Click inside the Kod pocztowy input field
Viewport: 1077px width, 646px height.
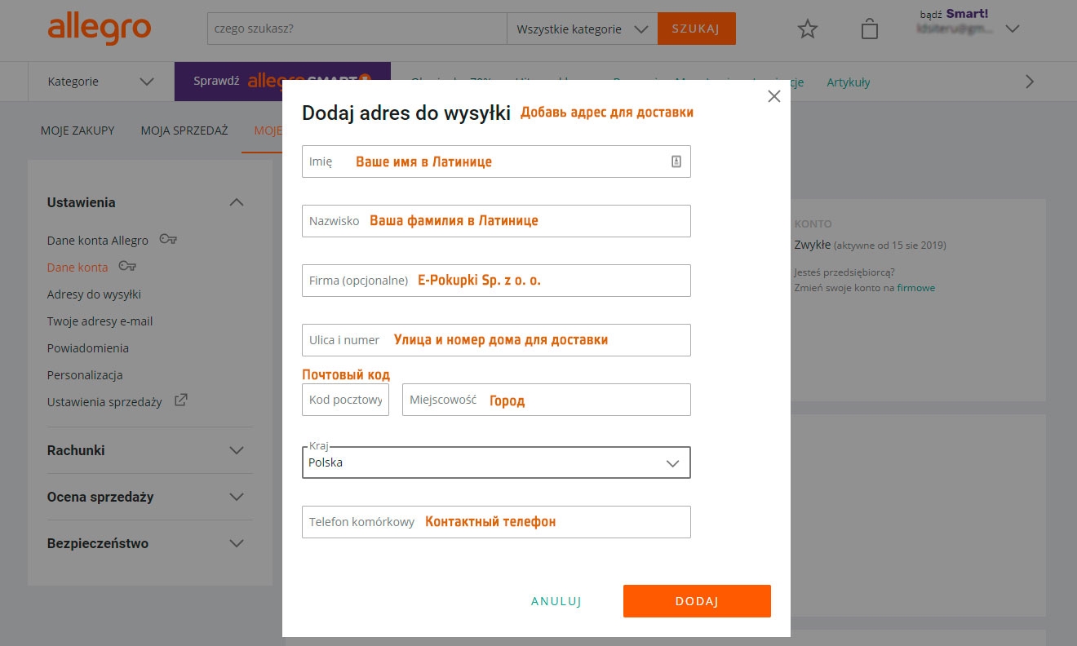pyautogui.click(x=345, y=400)
